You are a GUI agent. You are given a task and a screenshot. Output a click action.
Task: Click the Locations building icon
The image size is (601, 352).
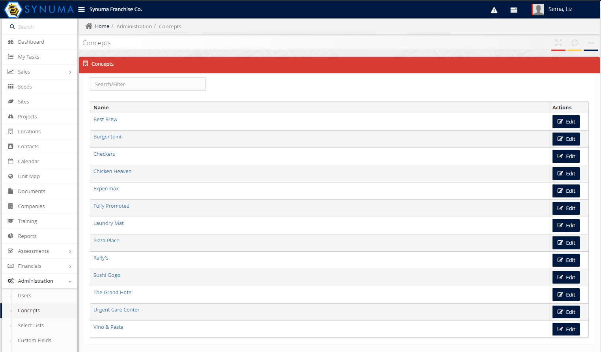(x=11, y=131)
